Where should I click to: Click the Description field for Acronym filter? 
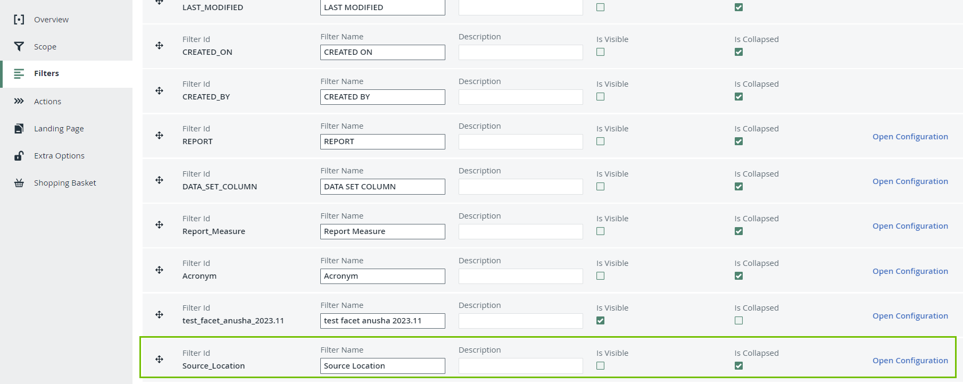520,276
